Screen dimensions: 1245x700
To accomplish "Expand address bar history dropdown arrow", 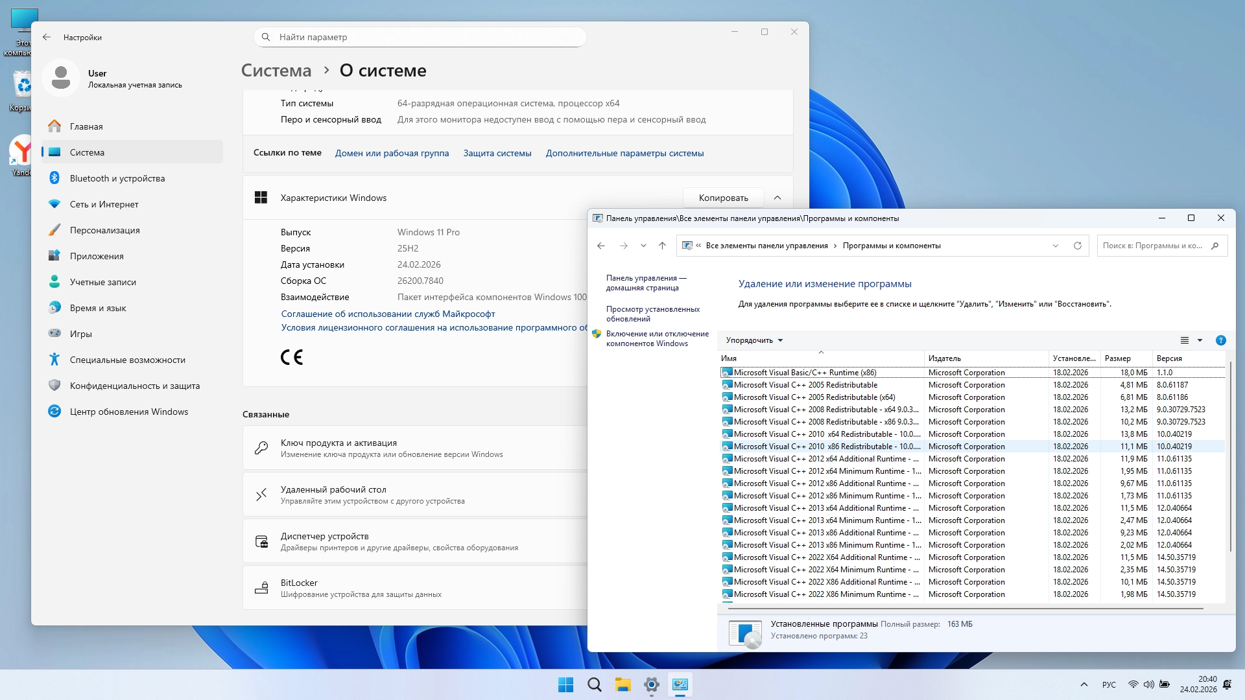I will 1056,246.
